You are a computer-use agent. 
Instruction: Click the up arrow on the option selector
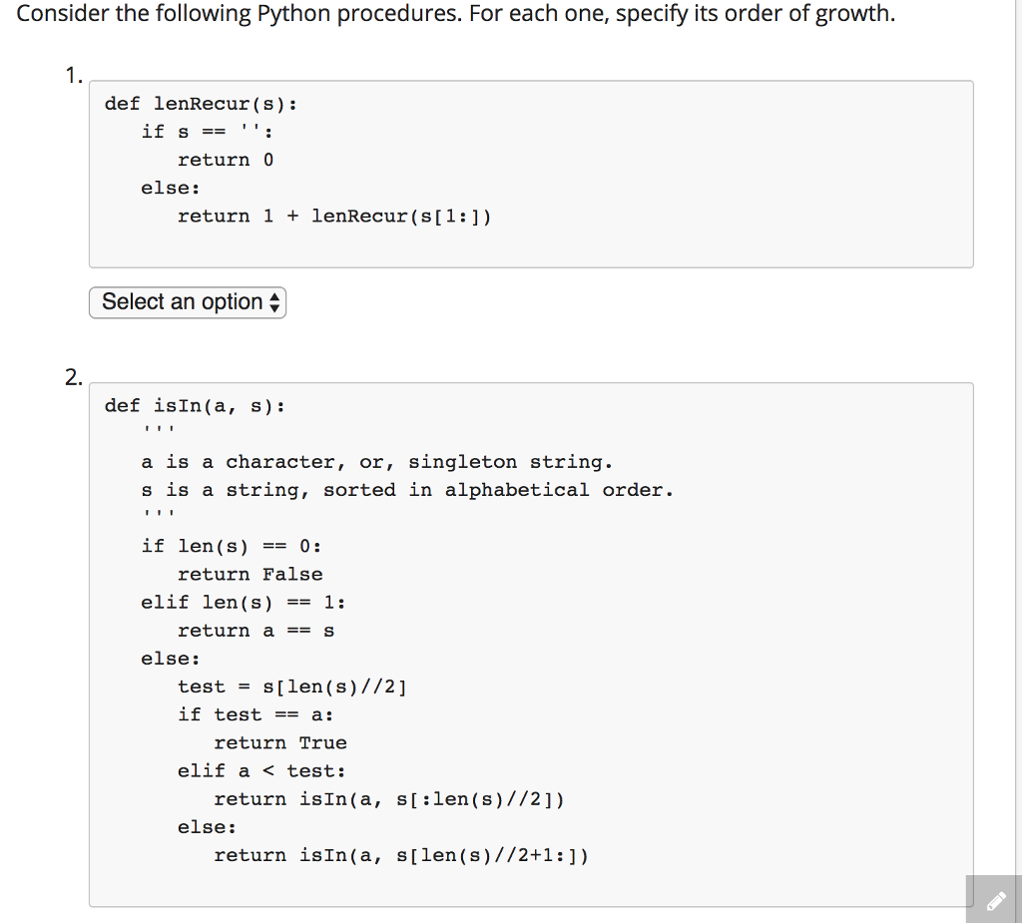click(274, 297)
